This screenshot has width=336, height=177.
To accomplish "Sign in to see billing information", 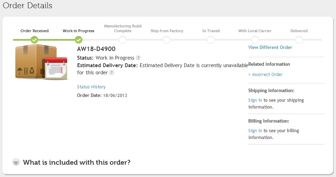I will pos(255,131).
